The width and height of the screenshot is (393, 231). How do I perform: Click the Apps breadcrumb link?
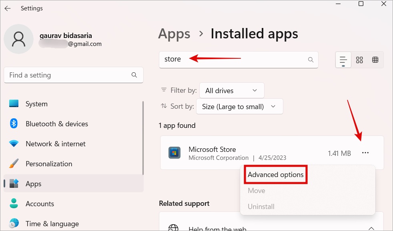(174, 34)
